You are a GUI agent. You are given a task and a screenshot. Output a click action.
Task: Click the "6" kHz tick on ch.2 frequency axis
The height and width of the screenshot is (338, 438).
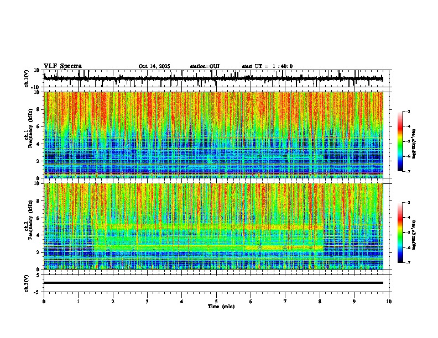38,218
